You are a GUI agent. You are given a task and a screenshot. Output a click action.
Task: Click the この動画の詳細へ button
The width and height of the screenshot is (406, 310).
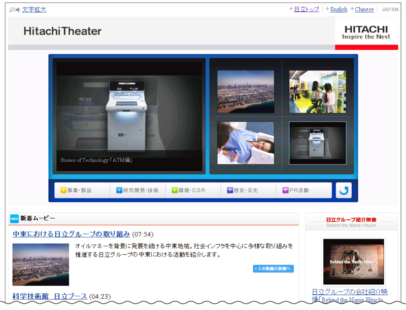tap(273, 268)
